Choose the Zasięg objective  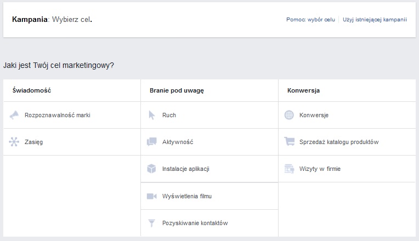(33, 142)
